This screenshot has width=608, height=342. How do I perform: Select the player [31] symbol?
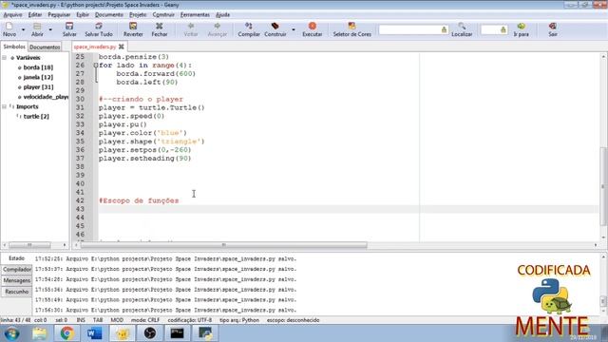point(38,86)
